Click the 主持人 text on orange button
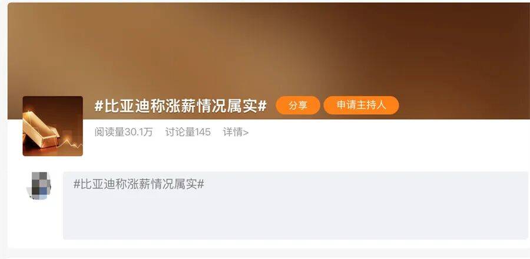Image resolution: width=530 pixels, height=259 pixels. tap(371, 105)
